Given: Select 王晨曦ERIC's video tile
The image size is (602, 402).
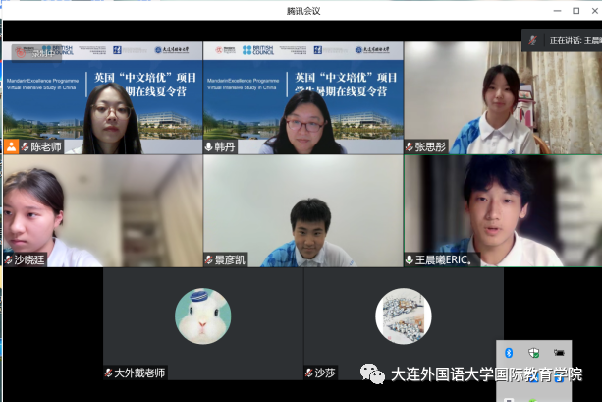Looking at the screenshot, I should click(502, 208).
